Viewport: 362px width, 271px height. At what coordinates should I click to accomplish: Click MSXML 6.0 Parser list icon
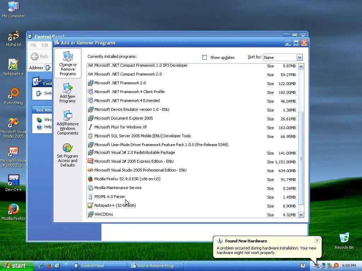point(90,197)
